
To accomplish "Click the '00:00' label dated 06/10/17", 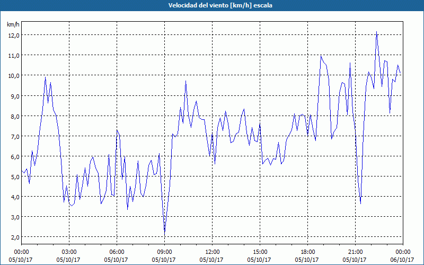I will (403, 252).
